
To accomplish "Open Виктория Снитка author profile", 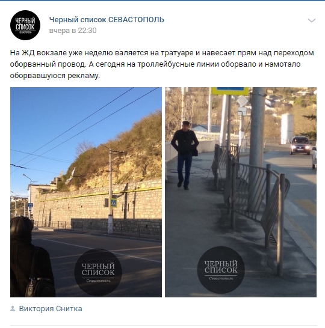I will coord(51,309).
